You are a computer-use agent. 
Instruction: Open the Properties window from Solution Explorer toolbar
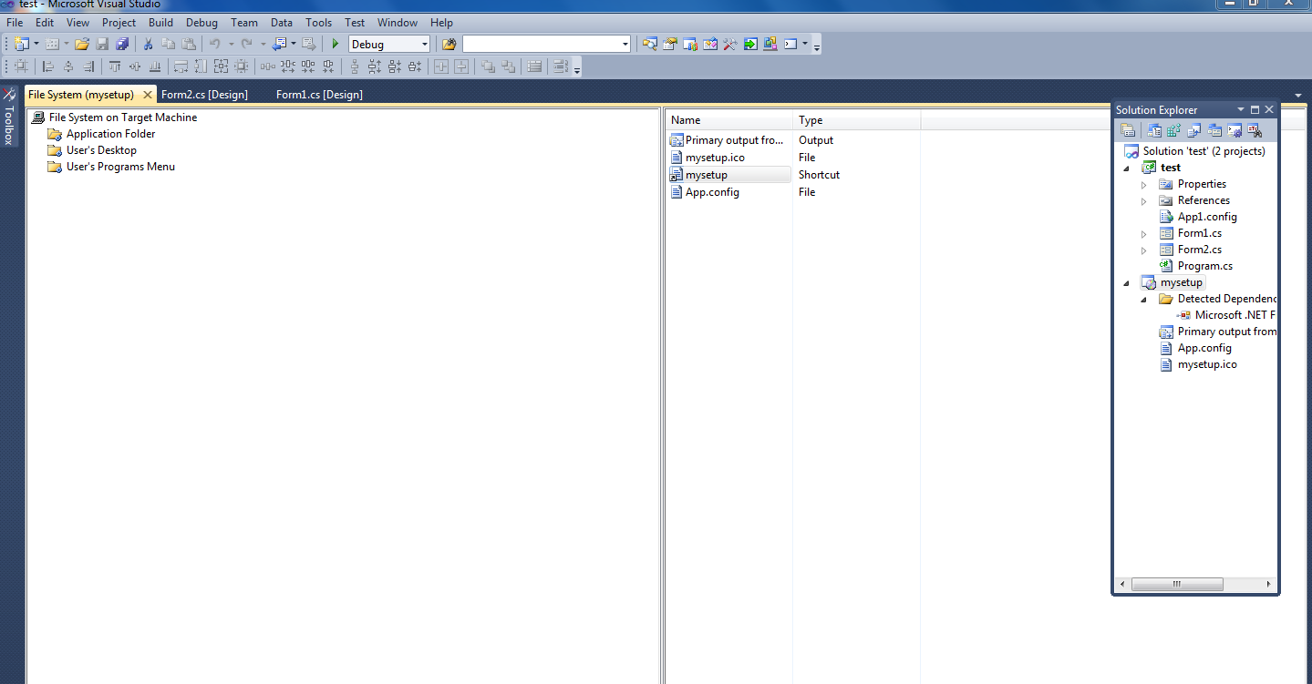[1129, 129]
